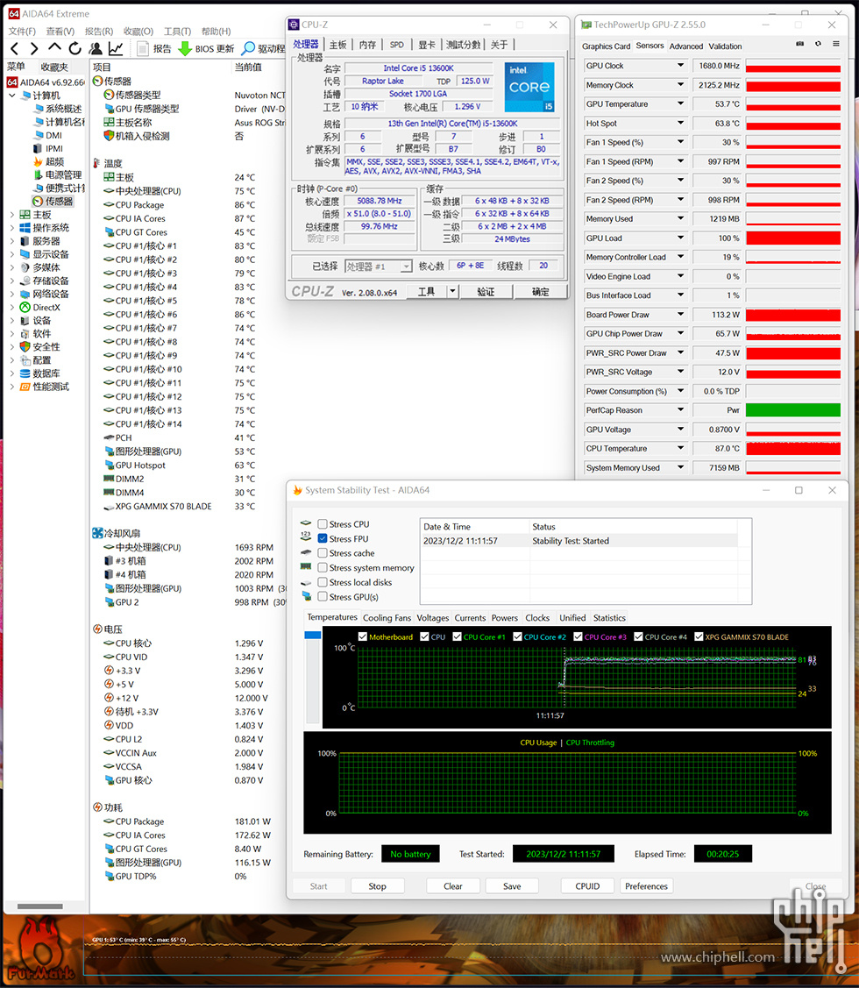The width and height of the screenshot is (859, 988).
Task: Open the GPU Temperature sensor dropdown arrow
Action: tap(681, 104)
